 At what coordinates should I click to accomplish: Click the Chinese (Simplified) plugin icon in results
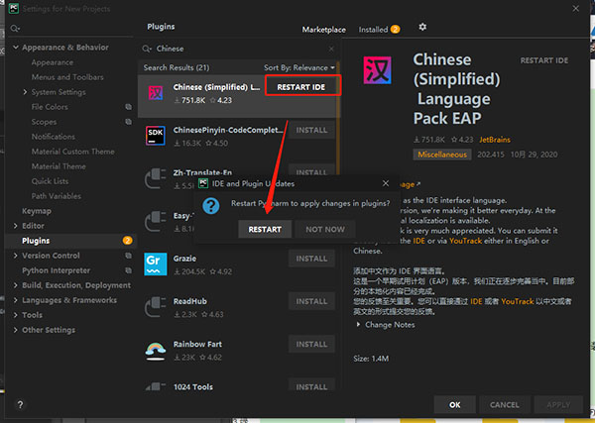[156, 93]
